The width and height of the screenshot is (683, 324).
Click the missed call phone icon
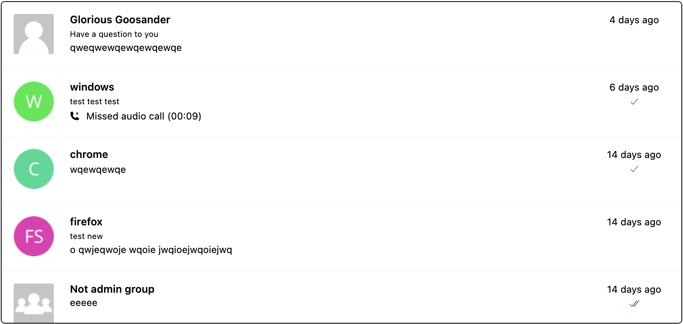point(75,116)
